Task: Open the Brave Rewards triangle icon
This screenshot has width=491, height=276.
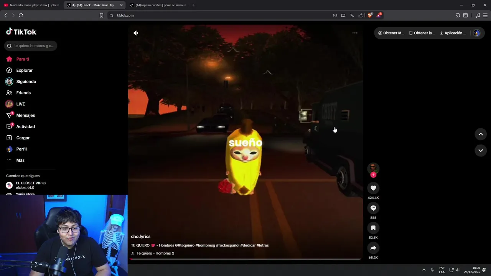Action: click(x=379, y=15)
